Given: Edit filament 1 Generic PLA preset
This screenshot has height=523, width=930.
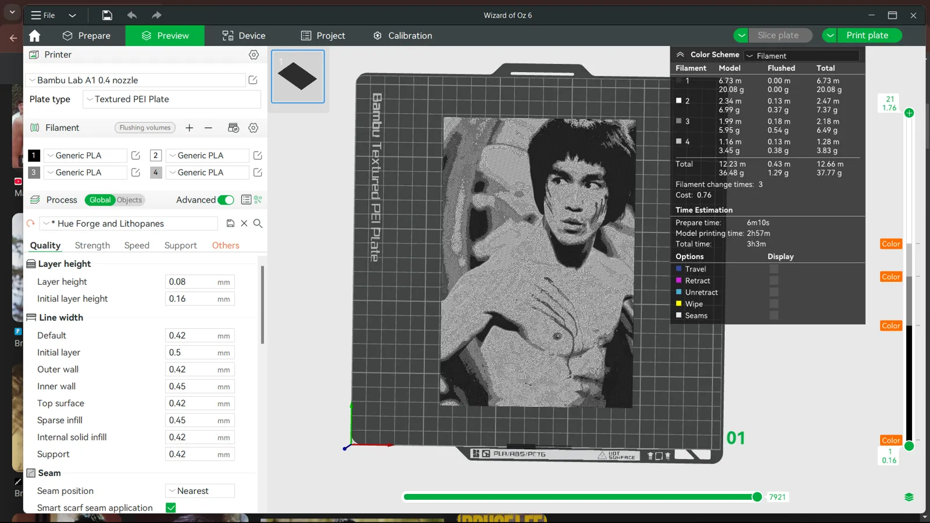Looking at the screenshot, I should [x=135, y=156].
